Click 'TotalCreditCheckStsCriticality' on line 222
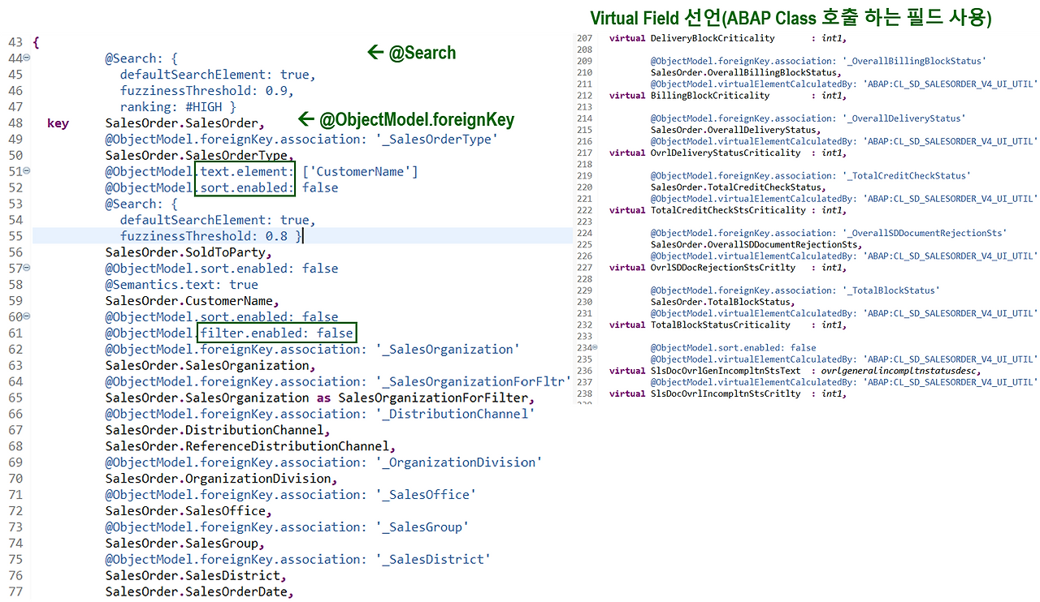Image resolution: width=1040 pixels, height=602 pixels. pyautogui.click(x=728, y=210)
